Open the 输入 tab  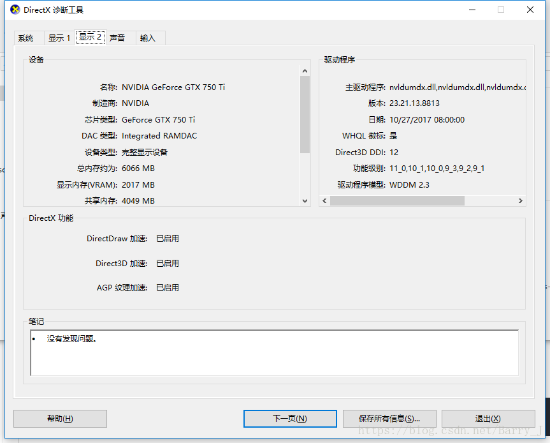tap(150, 38)
